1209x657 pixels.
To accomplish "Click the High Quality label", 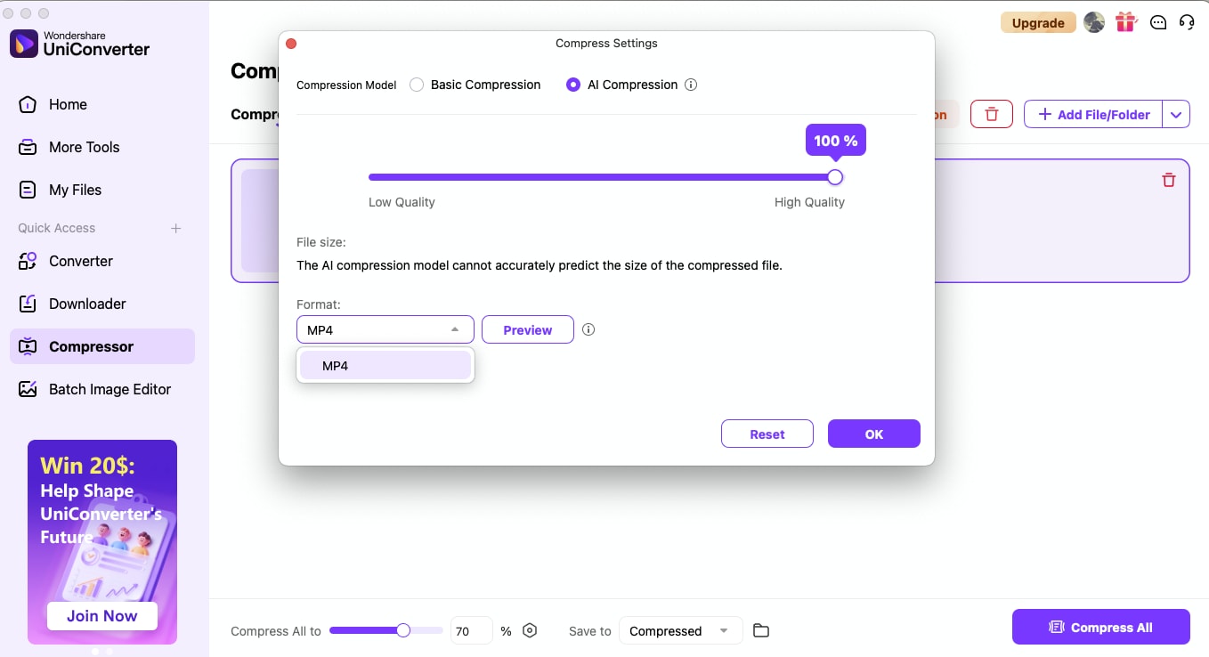I will 809,202.
